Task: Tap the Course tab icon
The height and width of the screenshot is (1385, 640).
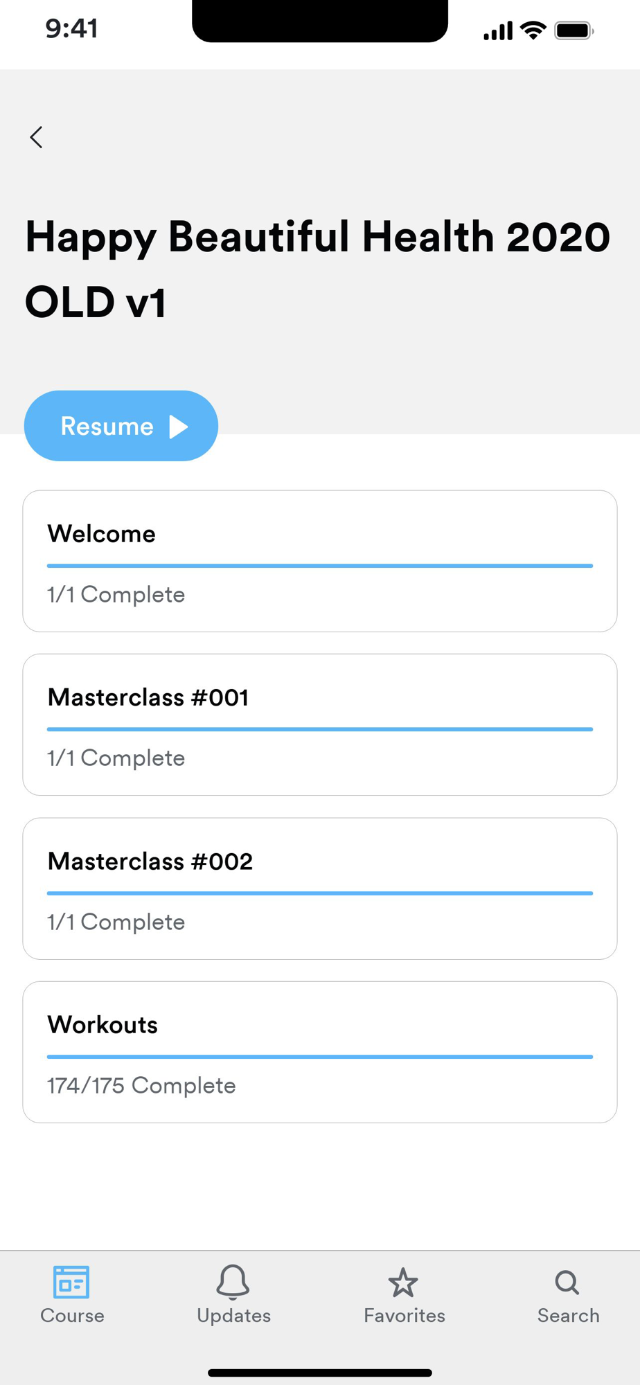Action: click(x=71, y=1282)
